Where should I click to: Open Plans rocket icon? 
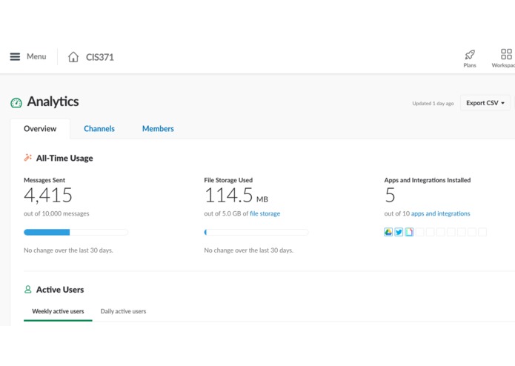tap(470, 55)
